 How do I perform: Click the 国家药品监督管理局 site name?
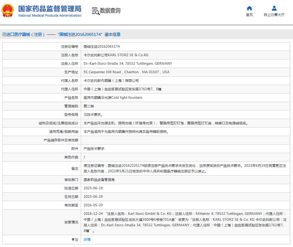(50, 9)
